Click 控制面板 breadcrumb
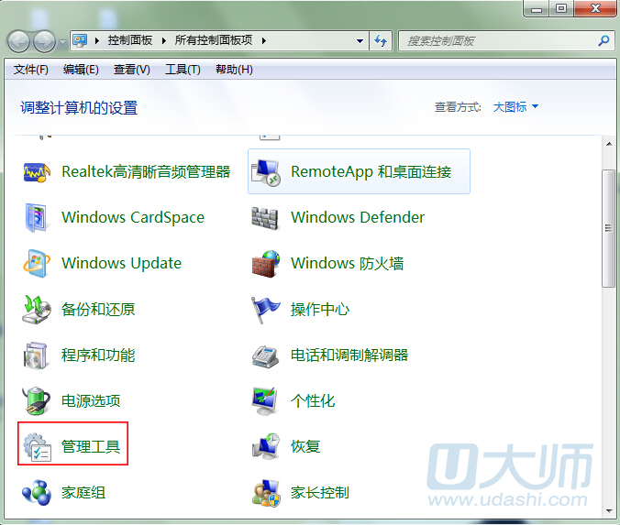 130,40
